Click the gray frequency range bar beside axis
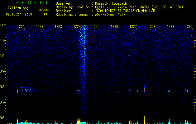 (6, 89)
